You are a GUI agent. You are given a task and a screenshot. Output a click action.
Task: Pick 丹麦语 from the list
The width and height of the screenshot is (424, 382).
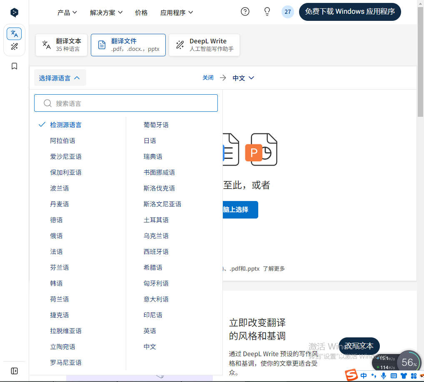click(60, 204)
